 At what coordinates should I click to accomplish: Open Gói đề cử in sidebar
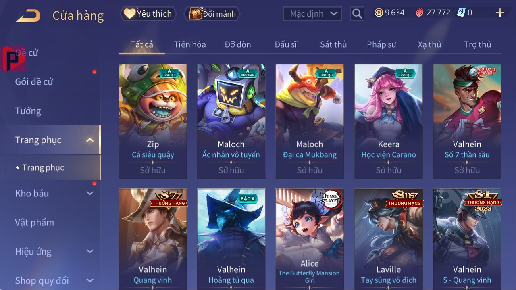pyautogui.click(x=34, y=81)
